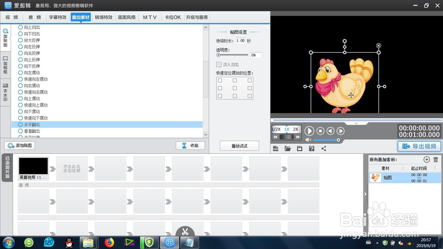
Task: Click the 导出视频 export button
Action: [419, 146]
